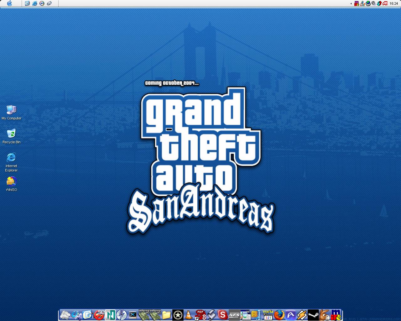Click the ATI tray icon
The height and width of the screenshot is (321, 401).
(x=385, y=4)
